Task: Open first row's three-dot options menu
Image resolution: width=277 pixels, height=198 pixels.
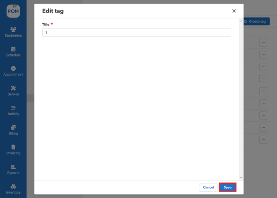Action: point(263,42)
